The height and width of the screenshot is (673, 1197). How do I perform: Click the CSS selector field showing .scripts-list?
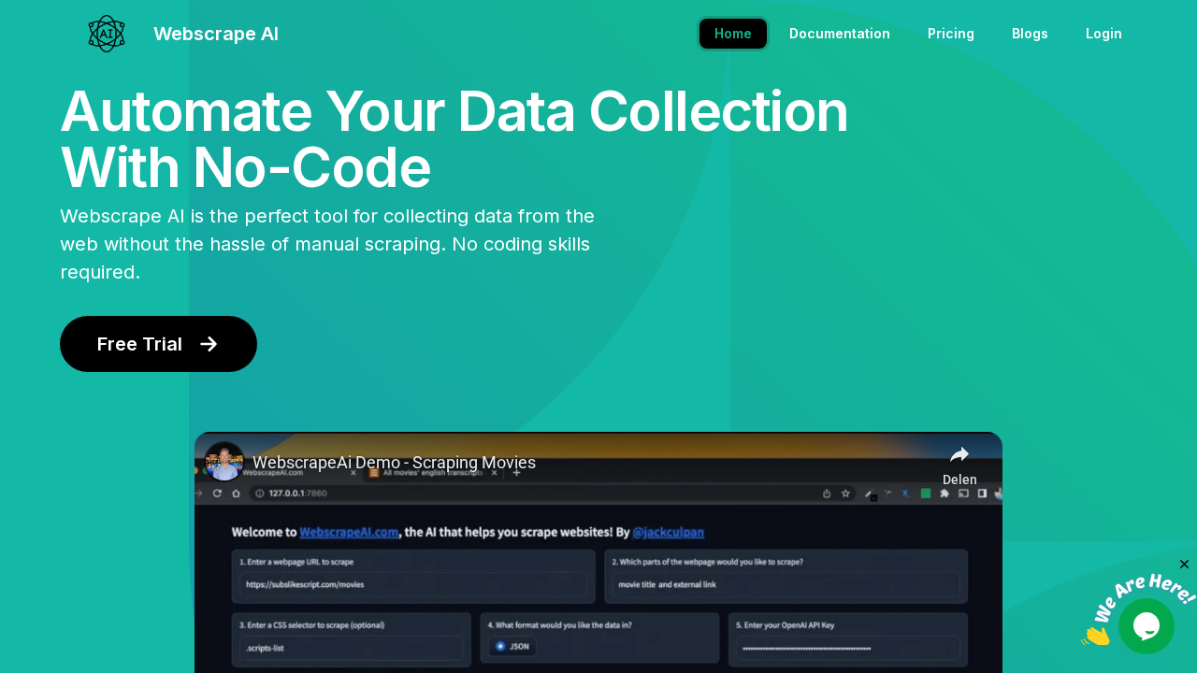pyautogui.click(x=352, y=648)
